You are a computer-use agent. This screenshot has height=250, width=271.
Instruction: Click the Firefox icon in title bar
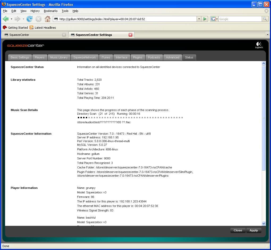[4, 4]
